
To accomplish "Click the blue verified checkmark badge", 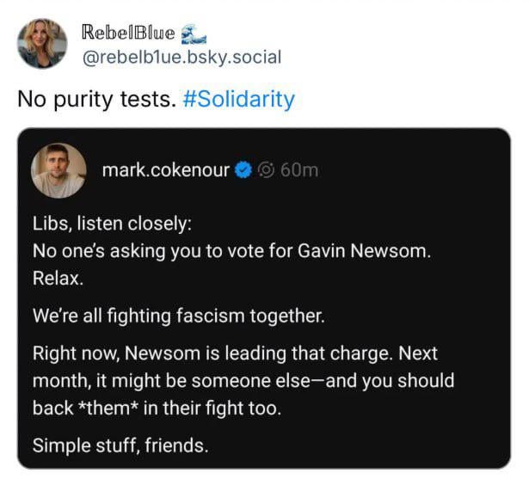I will 243,169.
